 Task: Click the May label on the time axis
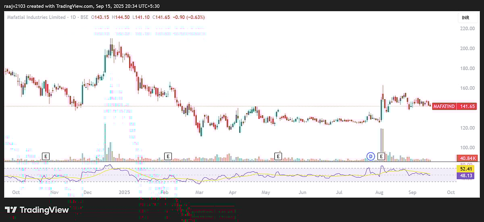point(266,192)
